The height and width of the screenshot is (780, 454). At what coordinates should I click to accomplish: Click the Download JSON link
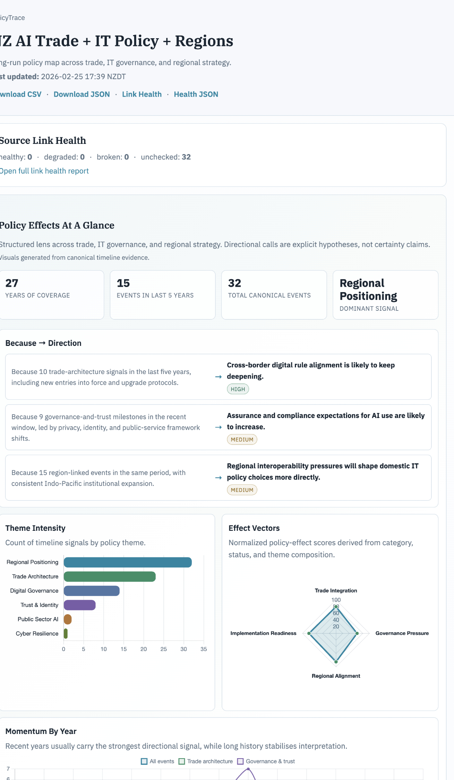(x=82, y=94)
